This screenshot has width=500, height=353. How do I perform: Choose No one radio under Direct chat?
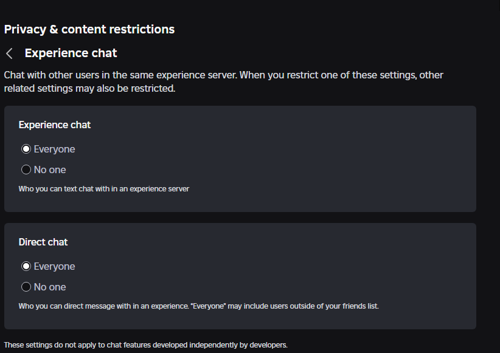click(x=26, y=287)
